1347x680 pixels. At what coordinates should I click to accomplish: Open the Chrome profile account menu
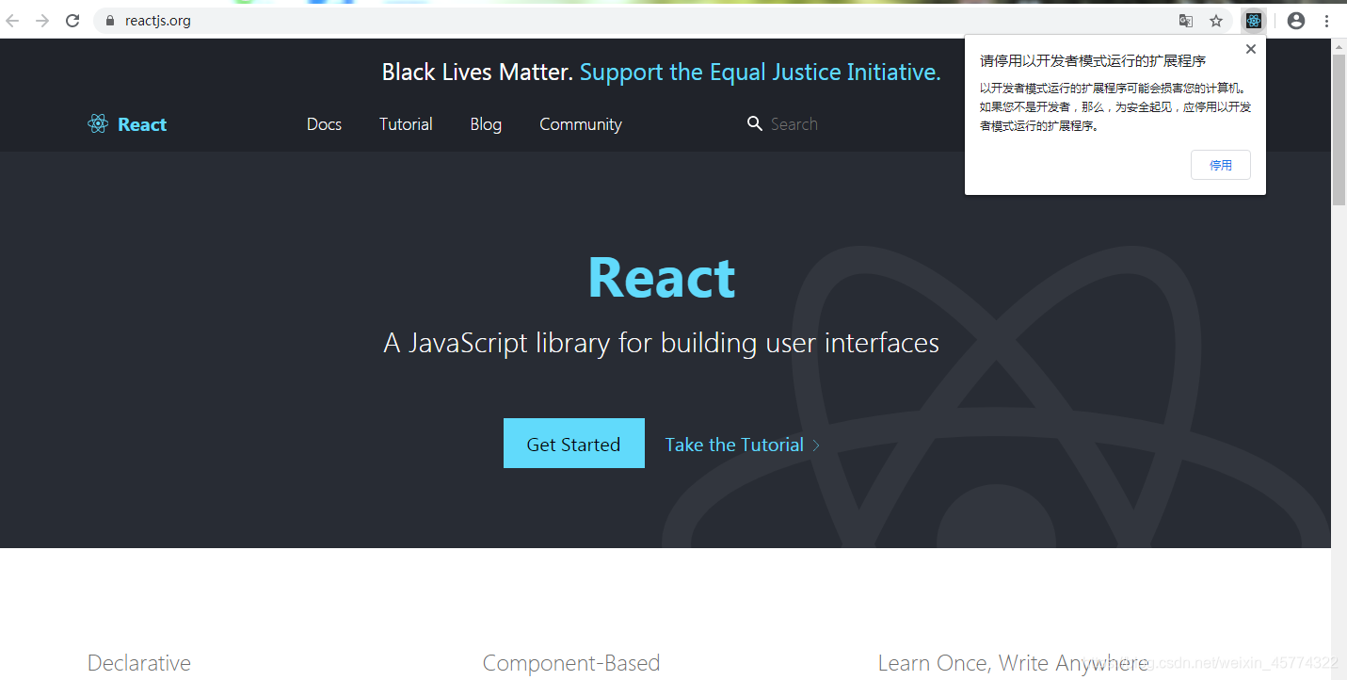(1296, 21)
